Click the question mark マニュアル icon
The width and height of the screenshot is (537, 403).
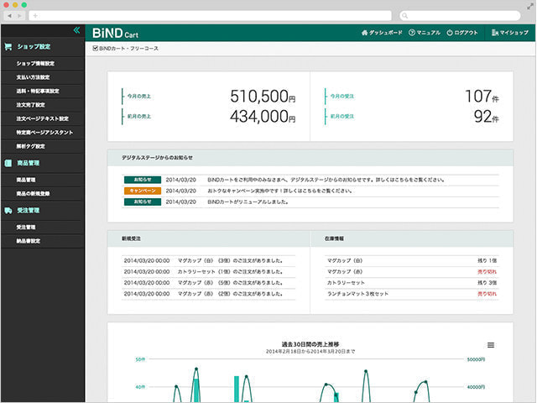point(412,33)
